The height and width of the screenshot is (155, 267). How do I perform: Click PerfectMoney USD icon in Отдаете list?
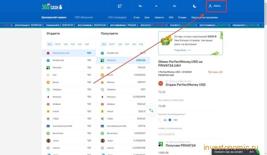pyautogui.click(x=48, y=53)
